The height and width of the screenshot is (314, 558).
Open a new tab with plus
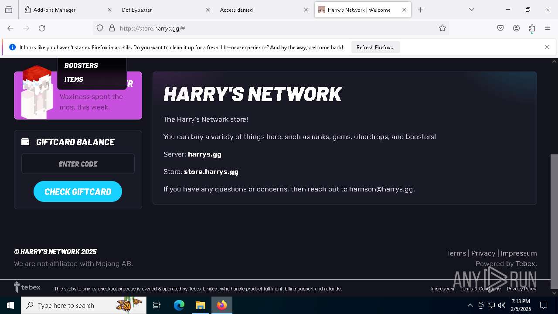point(420,10)
